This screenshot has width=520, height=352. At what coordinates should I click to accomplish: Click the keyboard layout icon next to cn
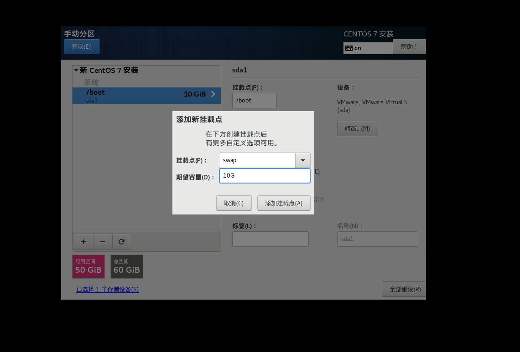(x=349, y=48)
